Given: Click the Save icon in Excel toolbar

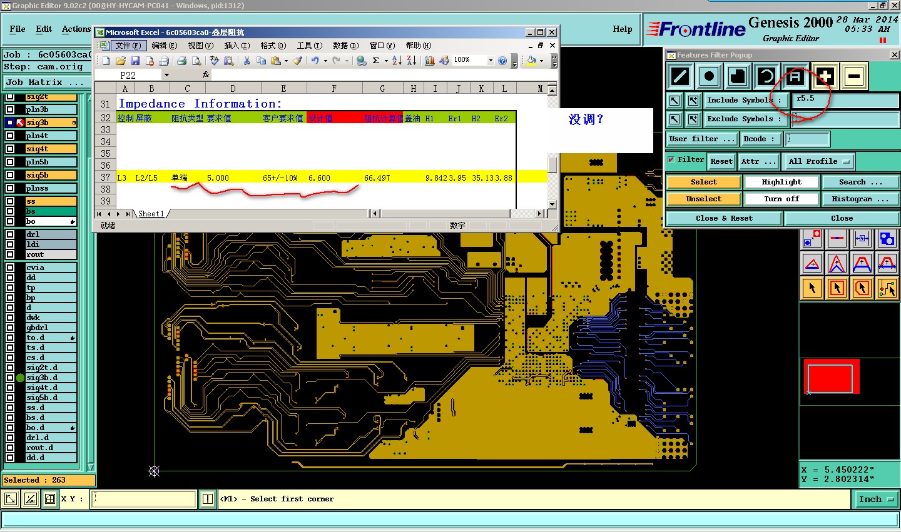Looking at the screenshot, I should [x=135, y=61].
